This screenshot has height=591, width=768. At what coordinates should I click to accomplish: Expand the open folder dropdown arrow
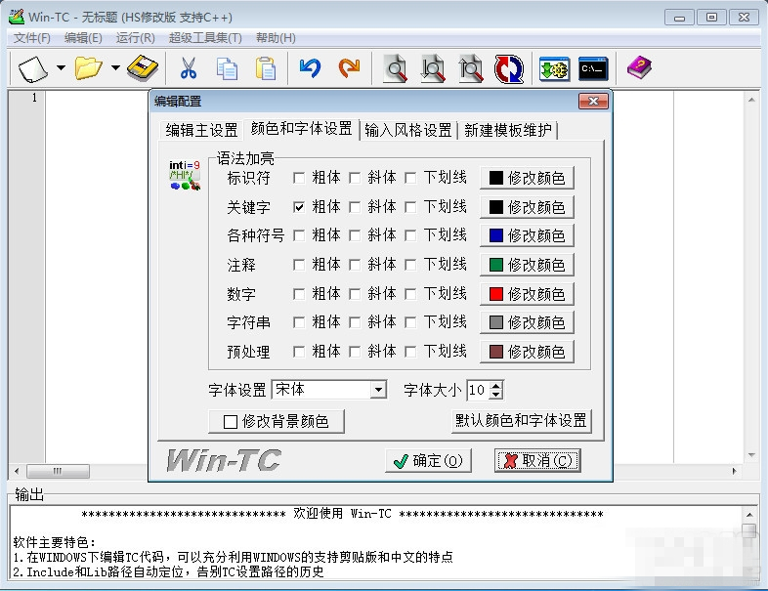(115, 67)
